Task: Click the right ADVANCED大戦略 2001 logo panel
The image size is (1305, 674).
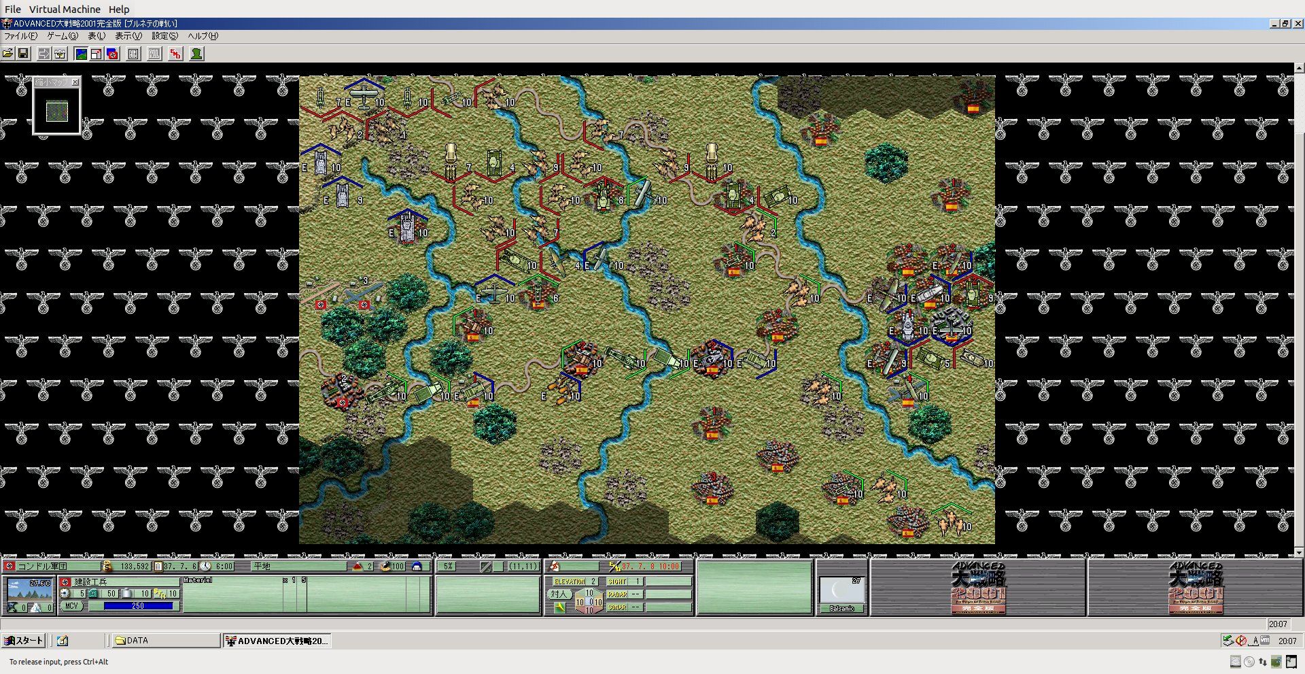Action: tap(1196, 588)
